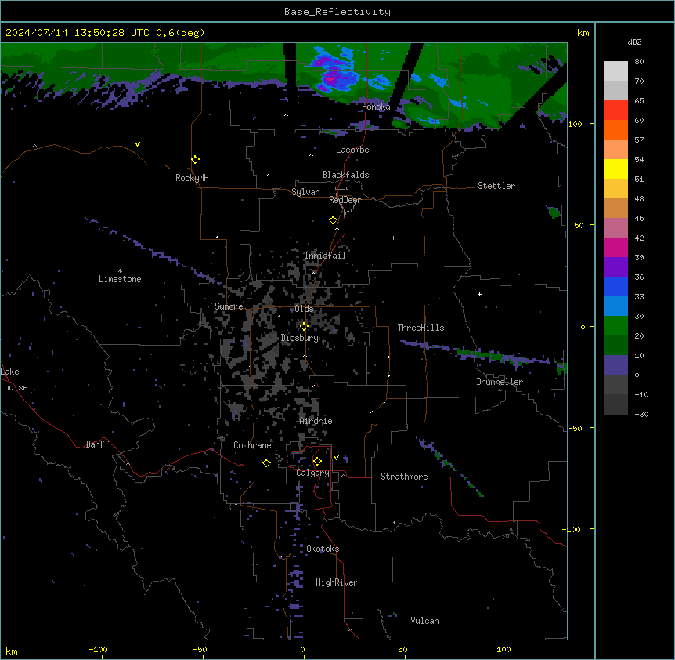675x660 pixels.
Task: Click the Okotoks town label
Action: 323,549
